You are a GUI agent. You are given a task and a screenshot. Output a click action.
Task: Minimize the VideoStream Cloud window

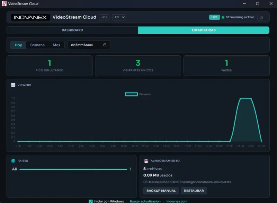244,3
